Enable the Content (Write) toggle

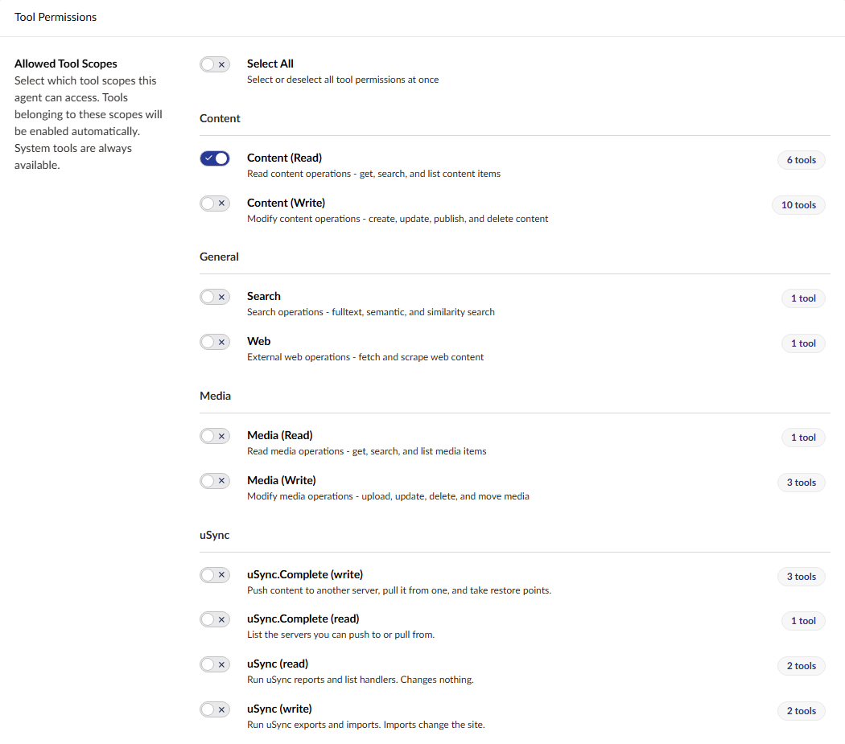click(x=215, y=203)
